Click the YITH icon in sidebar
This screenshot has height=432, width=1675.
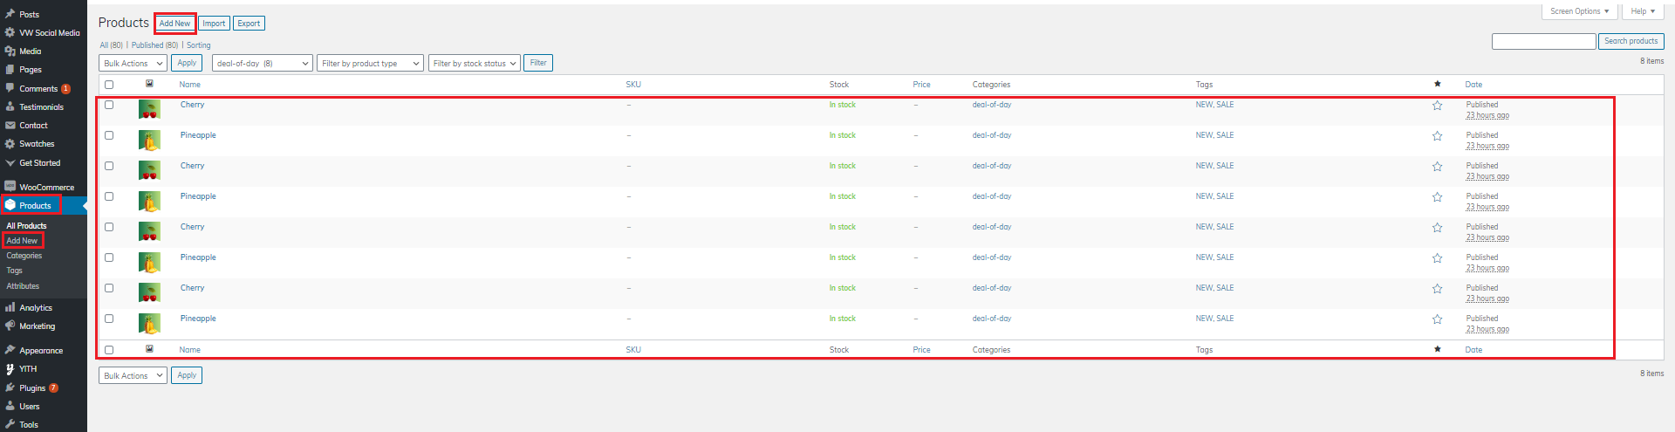(x=10, y=368)
